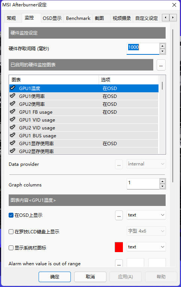
Task: Confirm settings with 确定 button
Action: click(55, 277)
